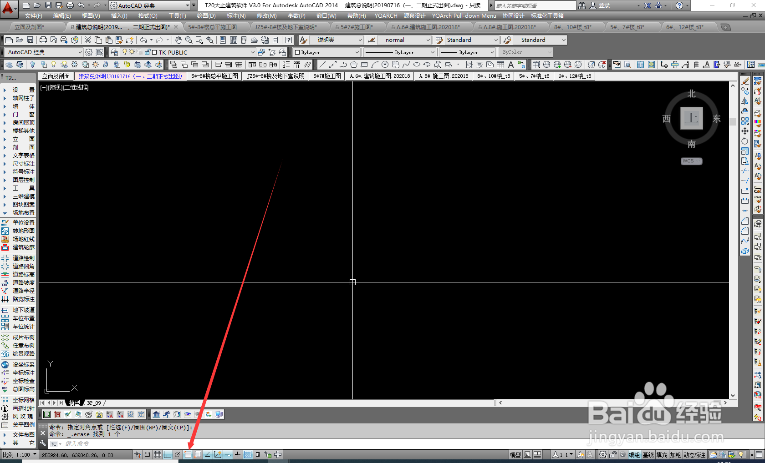765x463 pixels.
Task: Open the ByLayer color control swatch dropdown
Action: click(326, 52)
